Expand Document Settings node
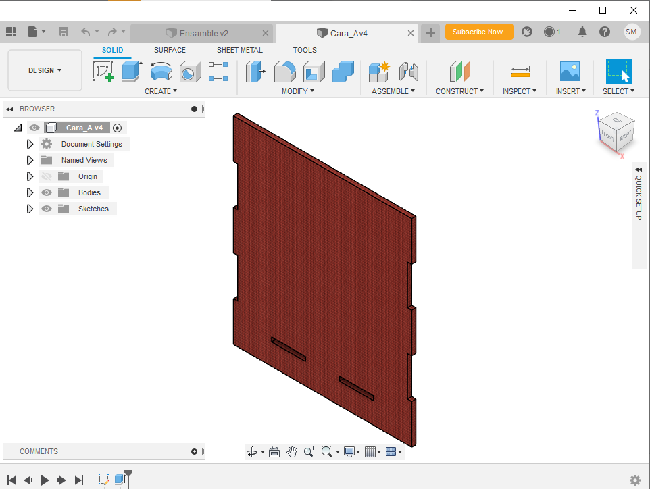 tap(30, 144)
